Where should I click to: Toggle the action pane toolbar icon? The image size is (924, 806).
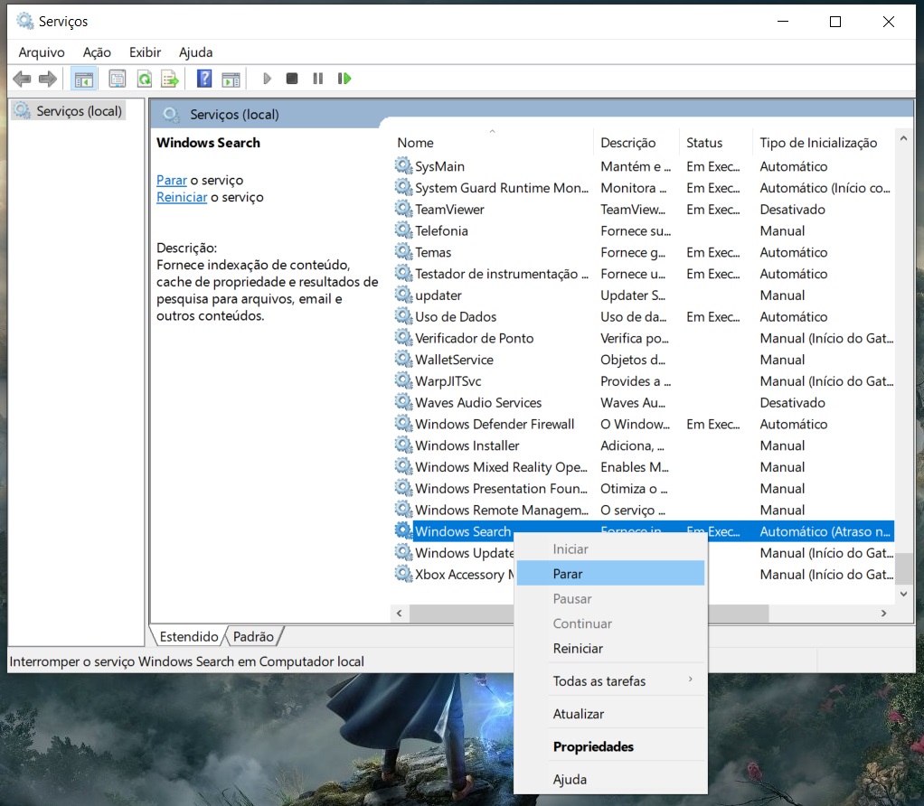pyautogui.click(x=231, y=79)
